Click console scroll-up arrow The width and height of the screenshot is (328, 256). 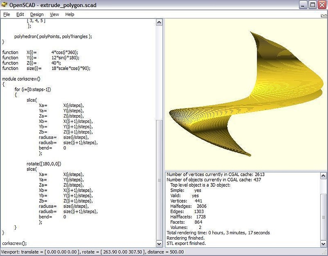tap(323, 176)
